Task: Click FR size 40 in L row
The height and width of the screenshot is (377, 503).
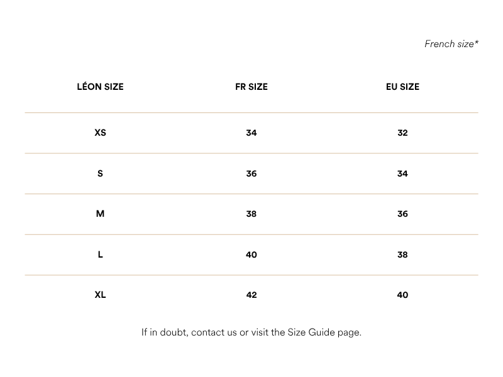Action: [251, 254]
